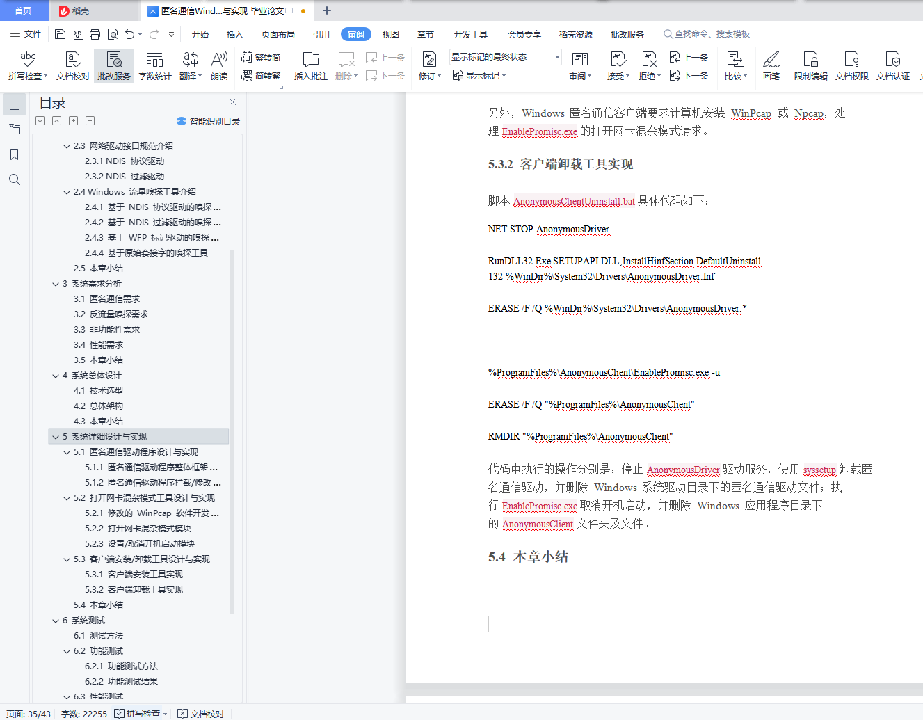Jump to '6.1 测试方法' in the outline
The width and height of the screenshot is (923, 720).
pyautogui.click(x=99, y=636)
